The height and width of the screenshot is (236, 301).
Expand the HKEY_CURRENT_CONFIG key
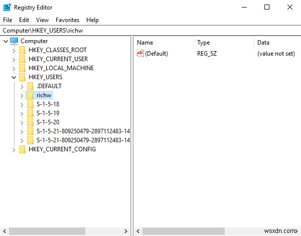pos(14,150)
